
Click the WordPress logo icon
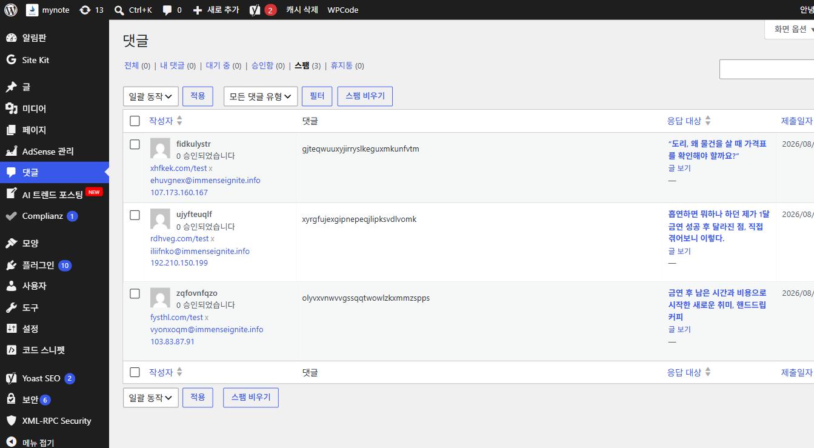(x=10, y=10)
